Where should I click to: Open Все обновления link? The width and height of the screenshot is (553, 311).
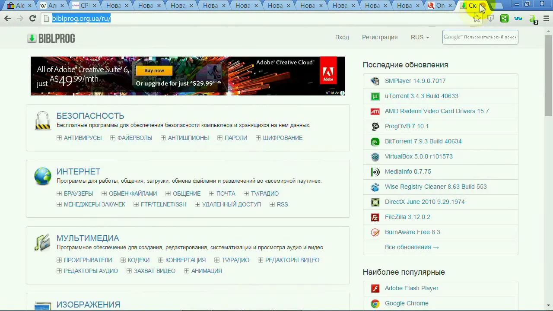click(412, 247)
